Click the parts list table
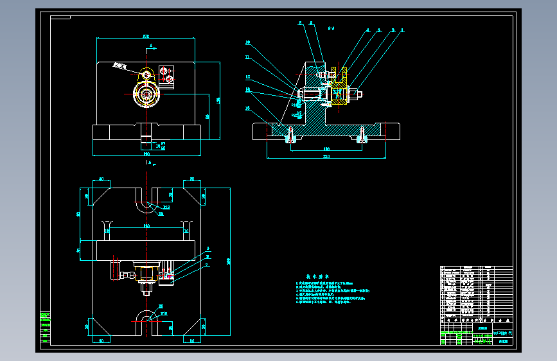The width and height of the screenshot is (557, 361). pos(476,294)
